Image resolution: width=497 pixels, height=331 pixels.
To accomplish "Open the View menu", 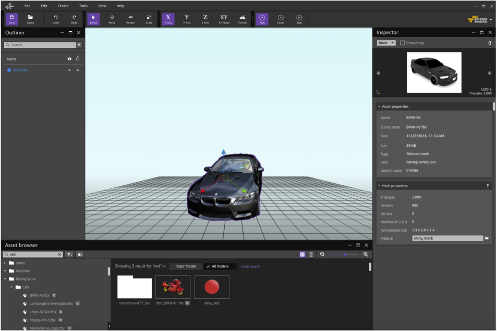I will tap(102, 6).
